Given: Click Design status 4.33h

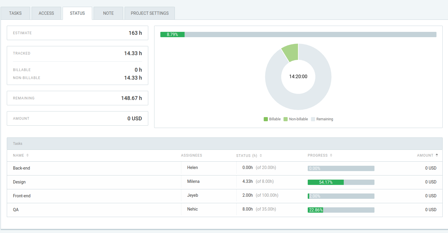Looking at the screenshot, I should 247,181.
